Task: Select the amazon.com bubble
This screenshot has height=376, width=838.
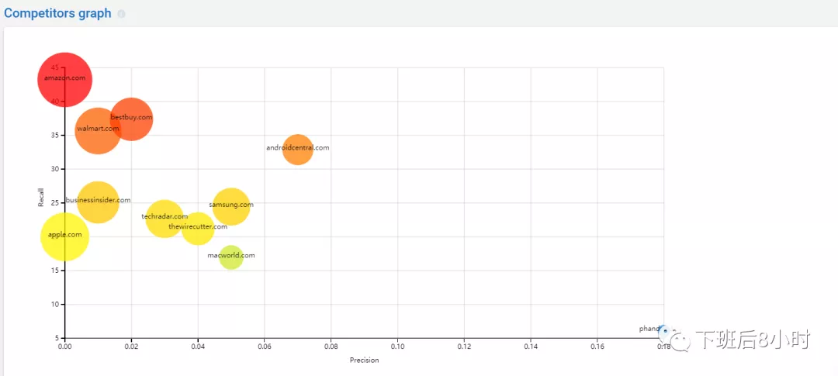Action: click(64, 80)
